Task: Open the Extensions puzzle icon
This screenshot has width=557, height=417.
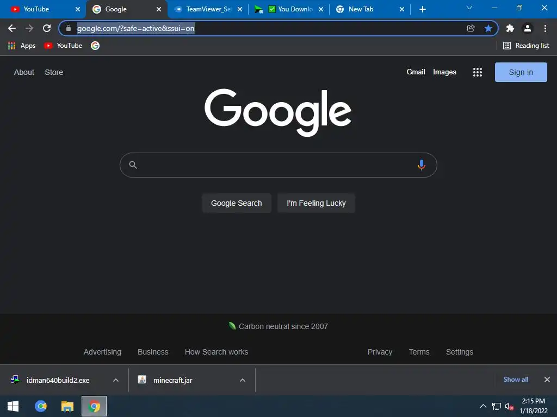Action: pyautogui.click(x=510, y=28)
